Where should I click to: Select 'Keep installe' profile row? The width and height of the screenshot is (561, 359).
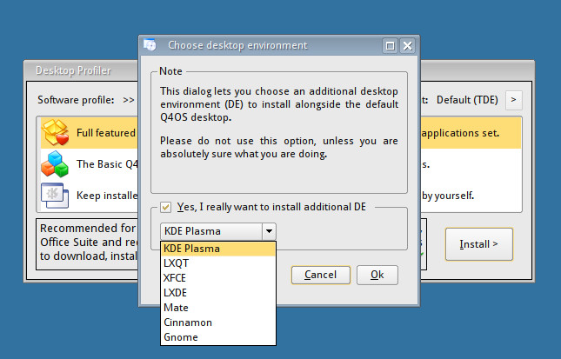107,196
